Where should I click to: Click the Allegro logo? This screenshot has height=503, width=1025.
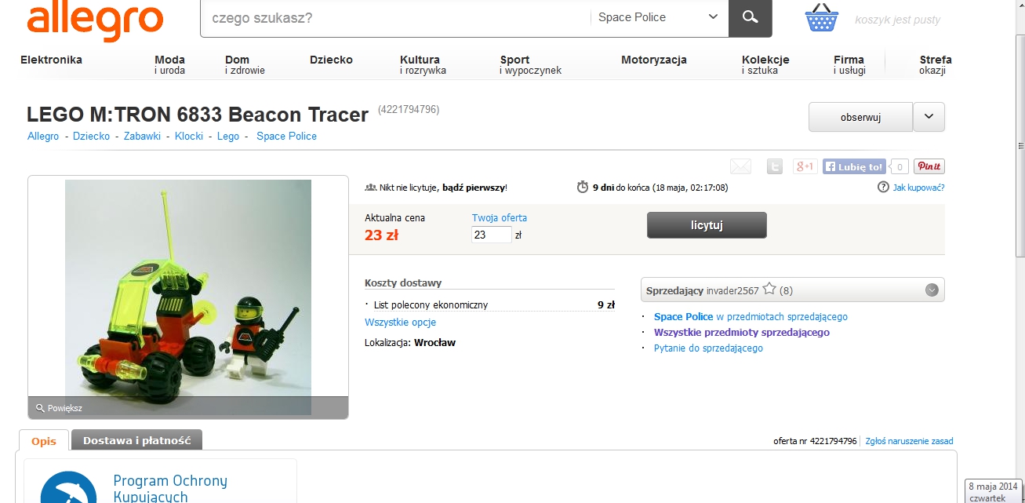[95, 20]
